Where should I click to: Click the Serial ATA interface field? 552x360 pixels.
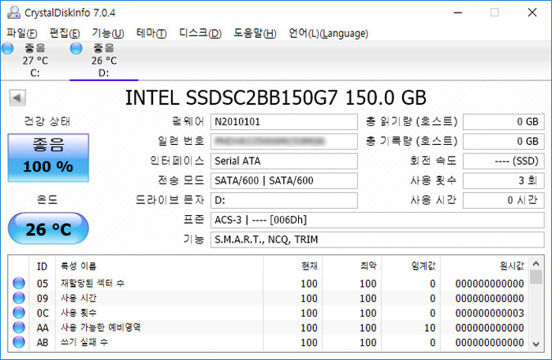point(284,161)
